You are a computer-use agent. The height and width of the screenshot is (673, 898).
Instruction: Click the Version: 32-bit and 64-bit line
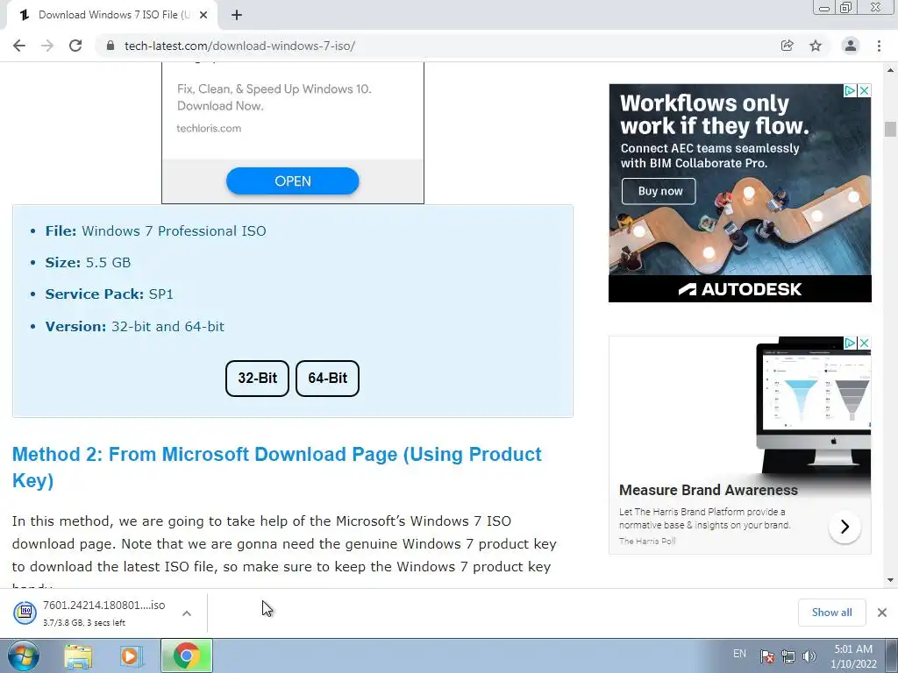134,326
